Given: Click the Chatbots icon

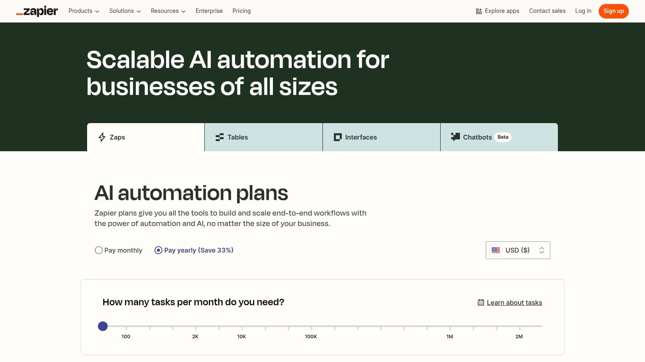Looking at the screenshot, I should pyautogui.click(x=456, y=137).
